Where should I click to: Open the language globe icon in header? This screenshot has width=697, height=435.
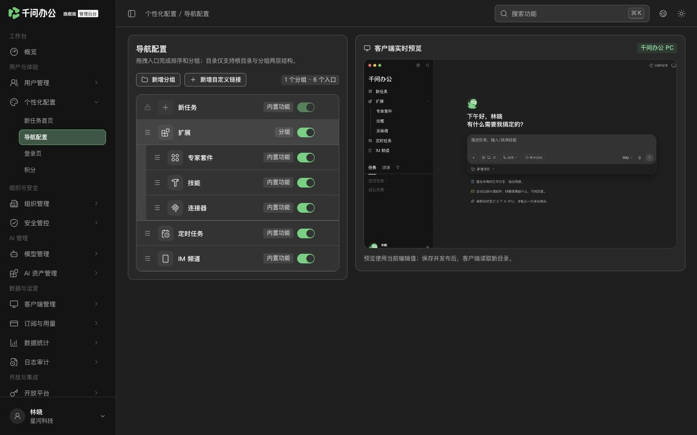[x=663, y=14]
